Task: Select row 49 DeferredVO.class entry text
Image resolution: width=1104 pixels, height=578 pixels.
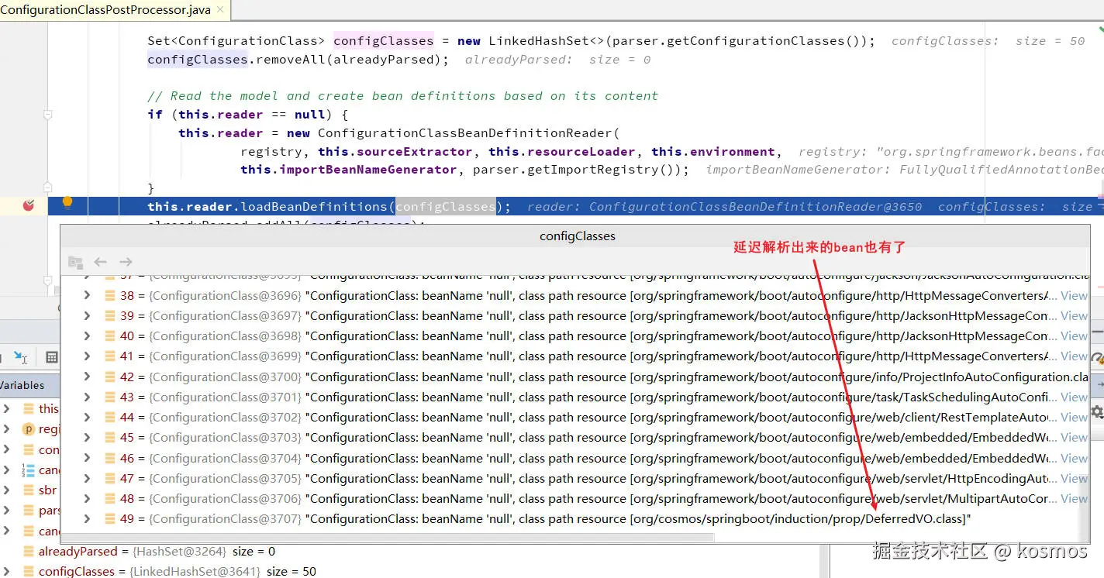Action: click(638, 518)
